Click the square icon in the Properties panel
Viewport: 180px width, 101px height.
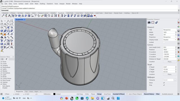click(x=153, y=22)
